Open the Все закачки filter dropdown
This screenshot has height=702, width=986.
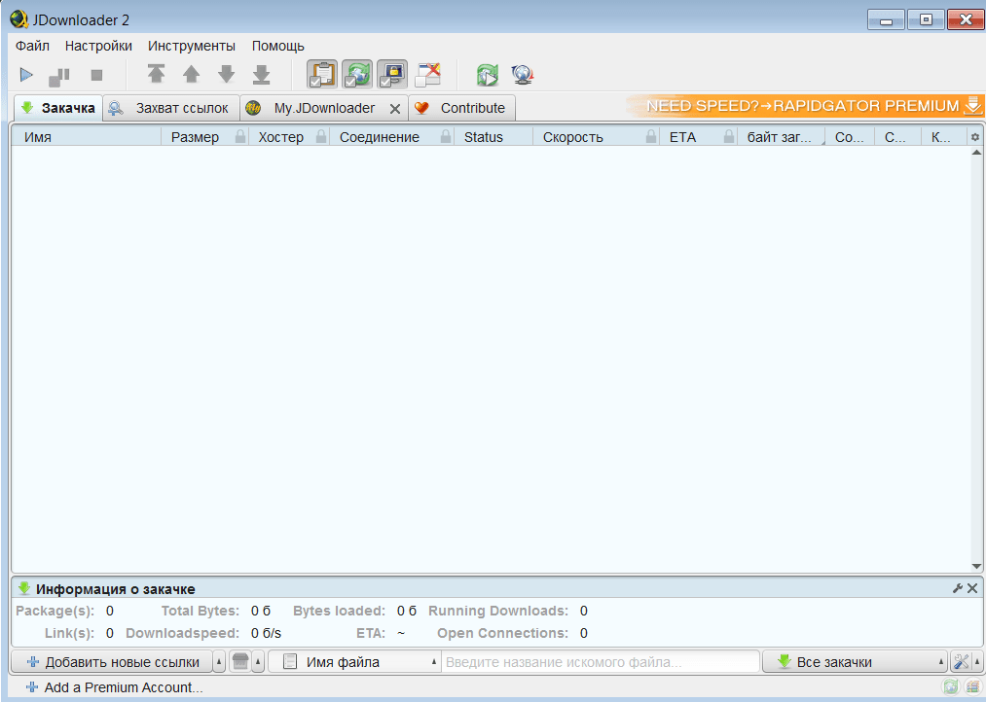pos(856,662)
